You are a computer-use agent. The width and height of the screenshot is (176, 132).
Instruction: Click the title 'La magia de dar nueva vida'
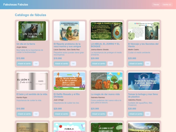coord(105,94)
